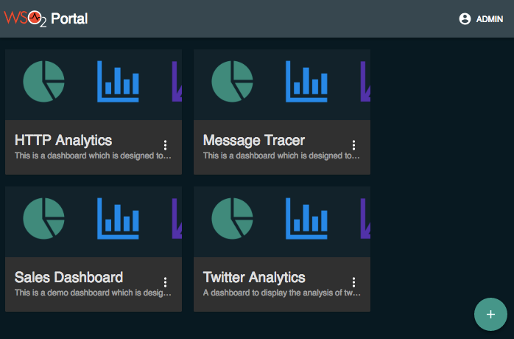Click bar chart icon on HTTP Analytics card
This screenshot has height=339, width=514.
pos(118,81)
